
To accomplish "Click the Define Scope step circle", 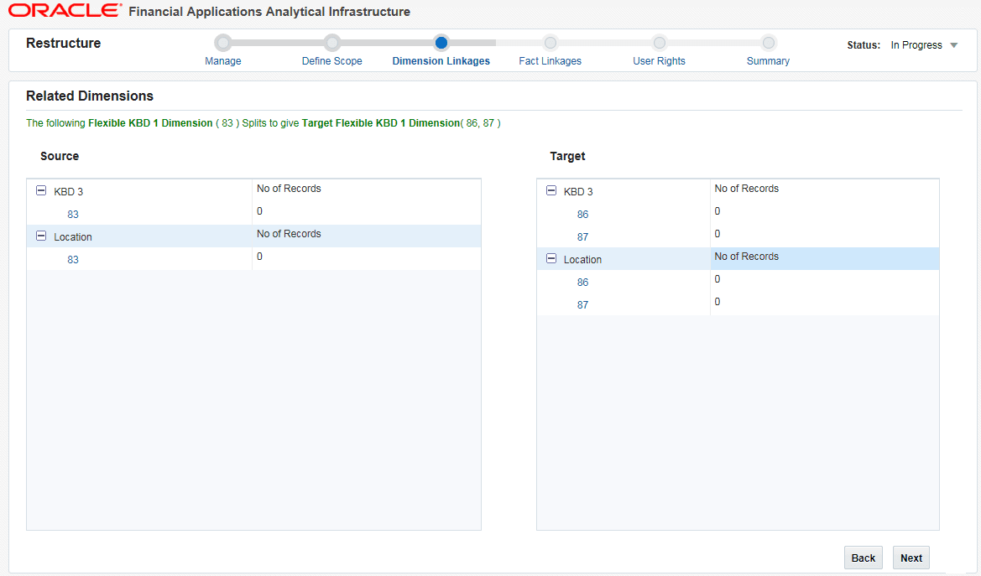I will [x=332, y=43].
